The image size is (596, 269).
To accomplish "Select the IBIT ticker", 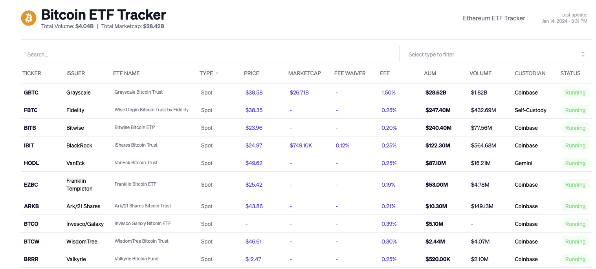I will (29, 145).
